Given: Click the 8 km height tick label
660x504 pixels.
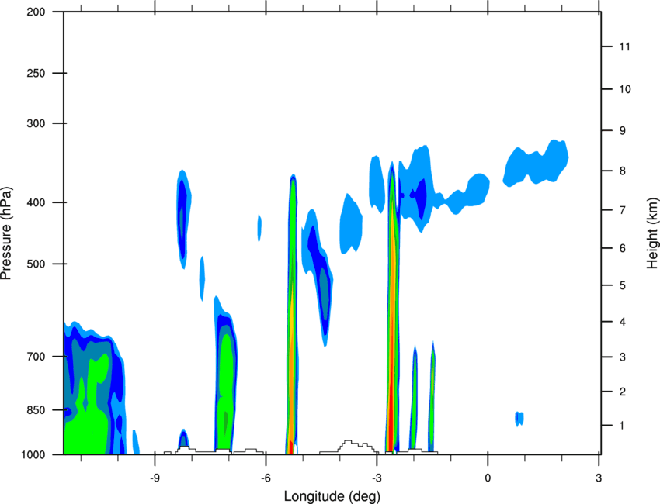Looking at the screenshot, I should [623, 171].
